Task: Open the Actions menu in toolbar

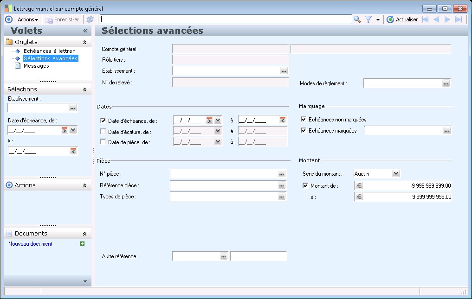Action: [x=28, y=19]
